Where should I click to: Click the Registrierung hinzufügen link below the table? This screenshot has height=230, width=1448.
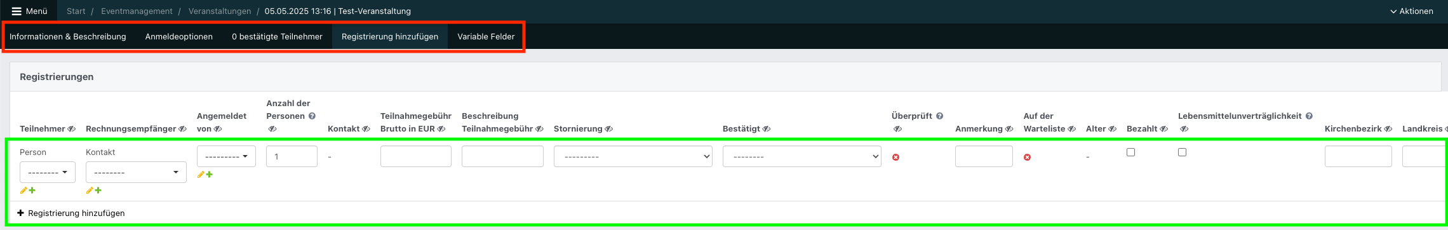71,213
